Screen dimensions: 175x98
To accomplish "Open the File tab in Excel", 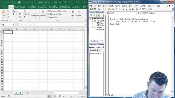I will 4,7.
